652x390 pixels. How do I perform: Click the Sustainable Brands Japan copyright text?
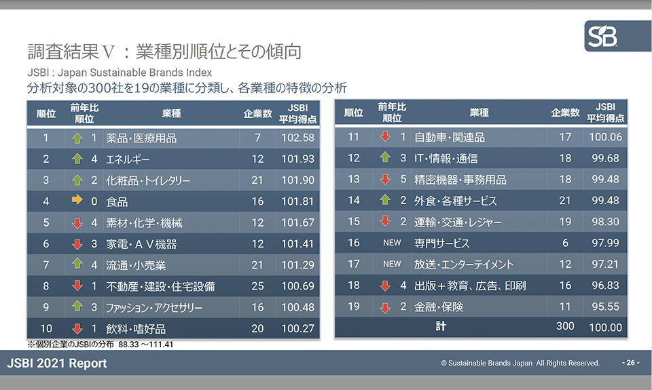pos(520,364)
